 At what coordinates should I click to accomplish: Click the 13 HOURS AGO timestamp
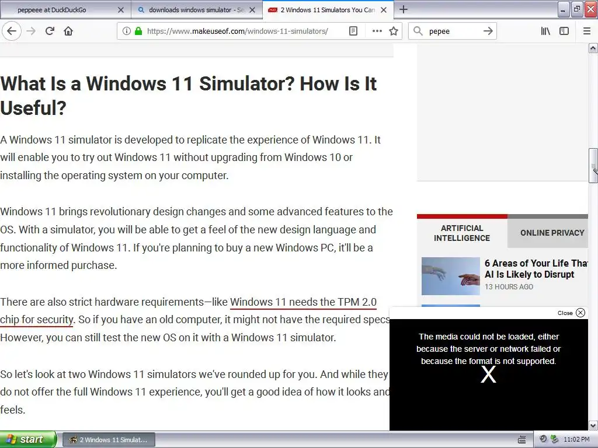[x=509, y=287]
